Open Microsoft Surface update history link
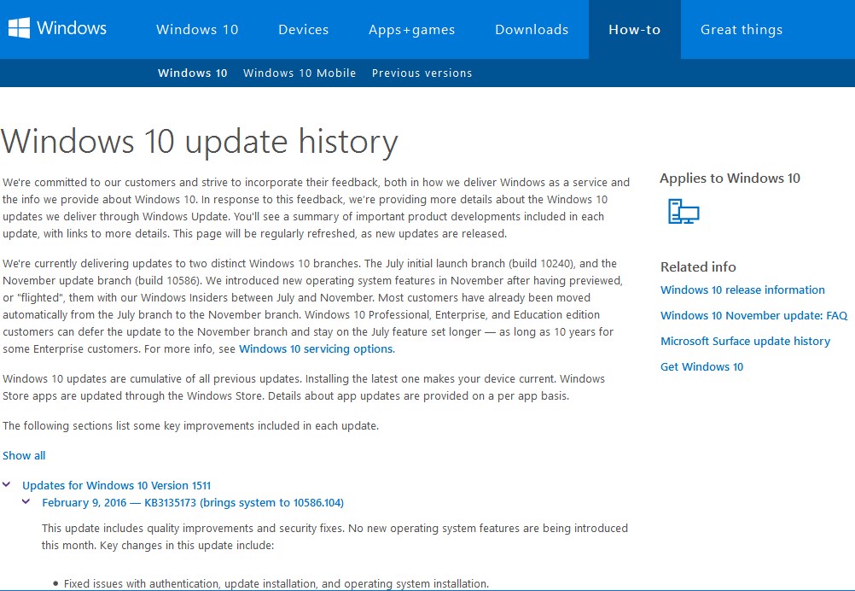The width and height of the screenshot is (855, 591). [746, 341]
